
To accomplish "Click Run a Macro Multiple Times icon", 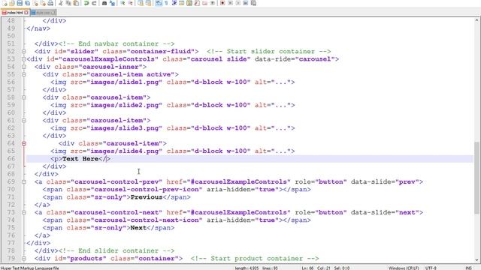I will (246, 3).
